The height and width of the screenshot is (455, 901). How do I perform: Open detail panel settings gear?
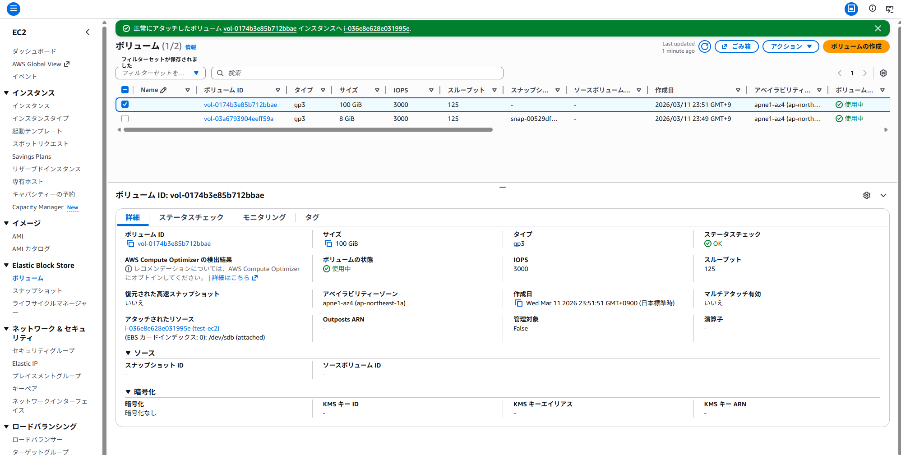tap(867, 195)
